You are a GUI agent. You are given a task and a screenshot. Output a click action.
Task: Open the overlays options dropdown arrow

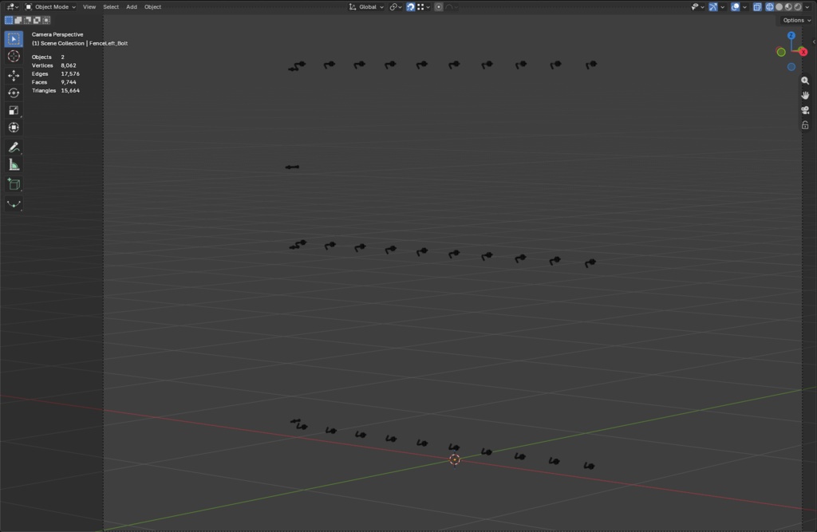point(744,6)
